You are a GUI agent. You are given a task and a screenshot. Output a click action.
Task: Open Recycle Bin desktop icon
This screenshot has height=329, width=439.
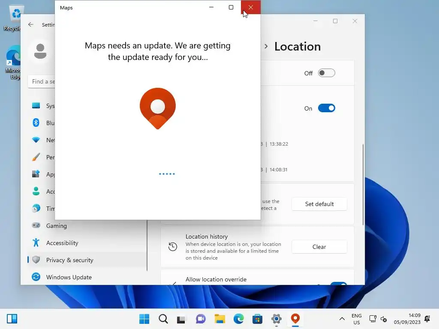pos(12,18)
